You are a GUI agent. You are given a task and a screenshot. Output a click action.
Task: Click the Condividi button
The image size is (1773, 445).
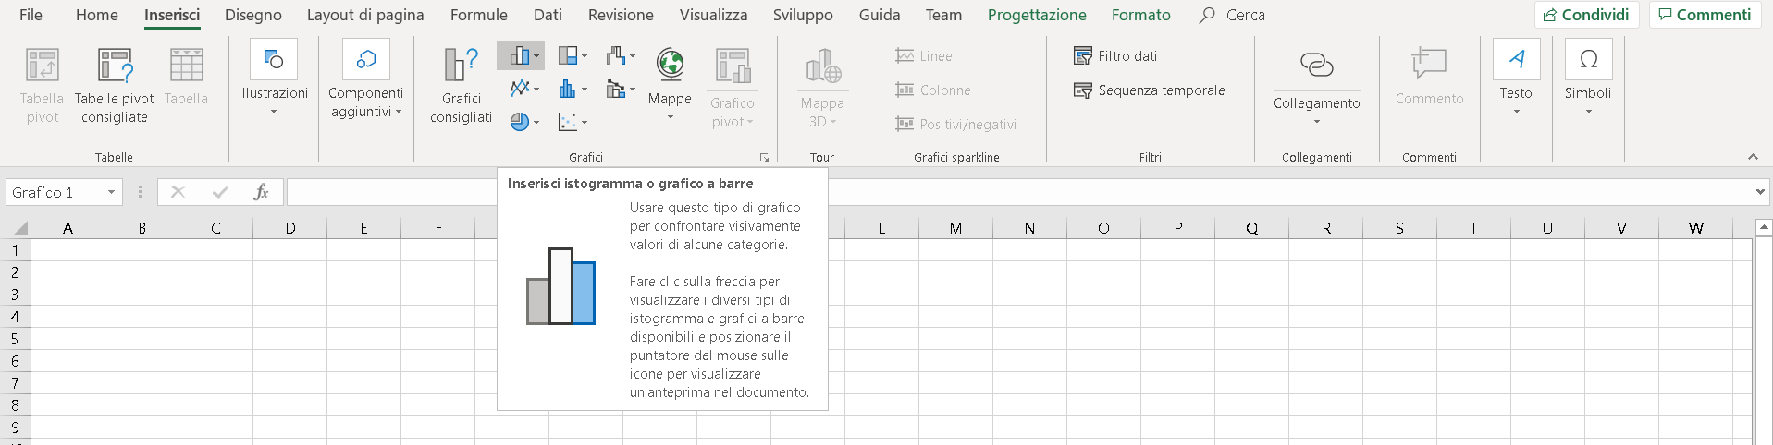1587,15
